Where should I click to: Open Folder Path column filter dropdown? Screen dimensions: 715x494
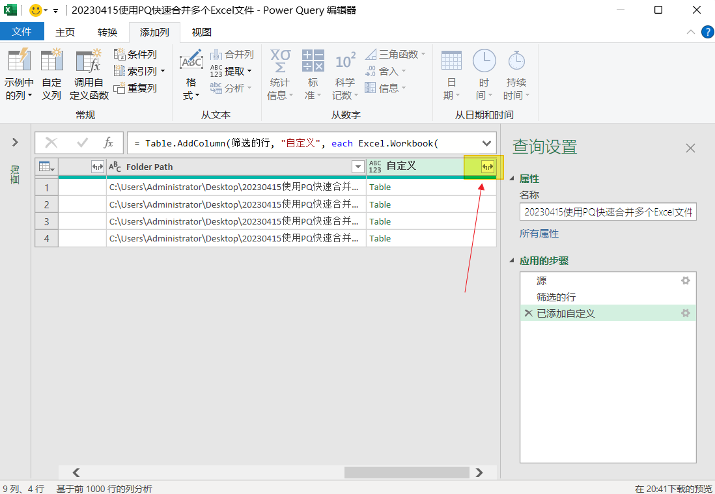[358, 167]
